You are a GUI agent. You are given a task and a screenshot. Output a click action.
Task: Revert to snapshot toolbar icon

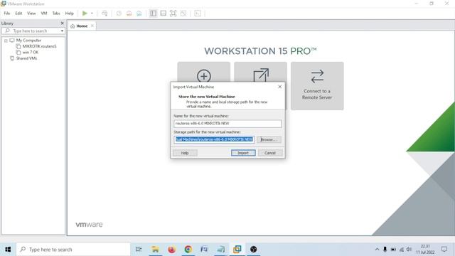129,14
